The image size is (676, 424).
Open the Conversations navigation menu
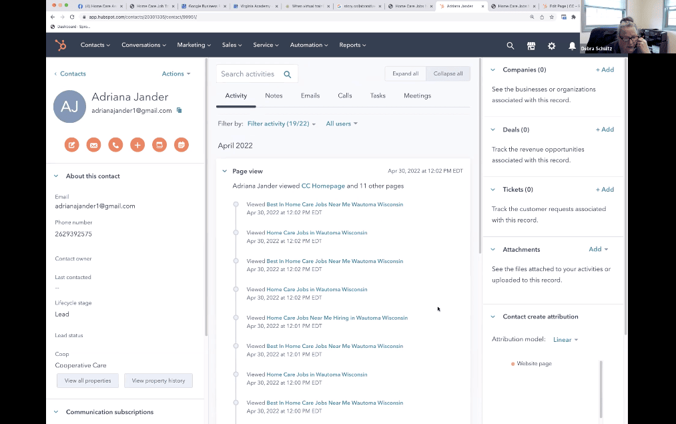point(143,45)
